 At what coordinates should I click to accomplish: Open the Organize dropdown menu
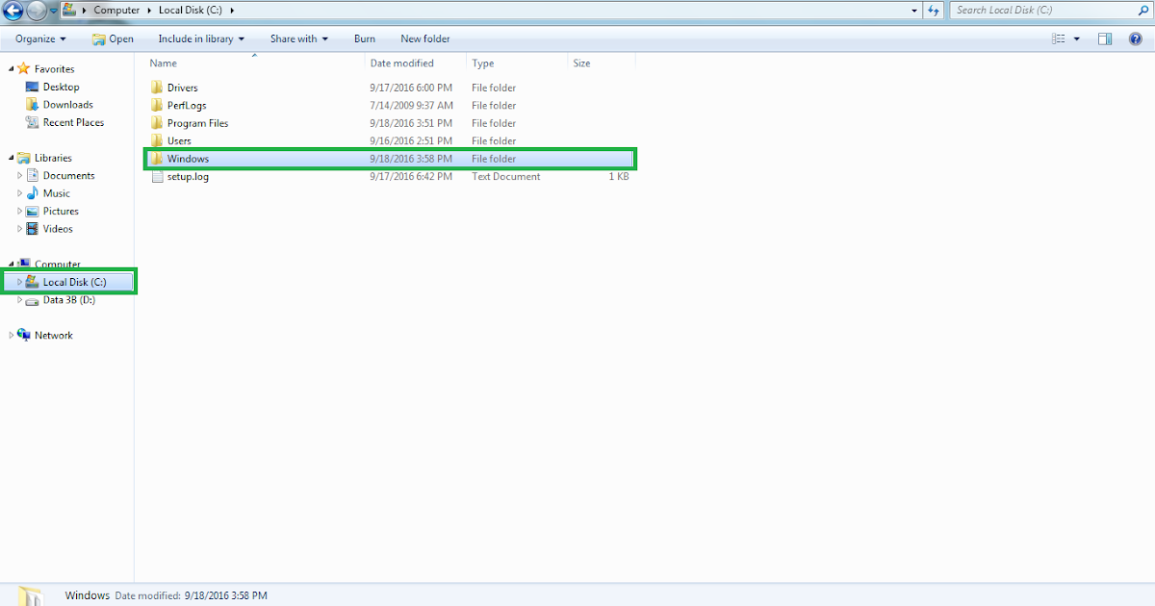[38, 38]
